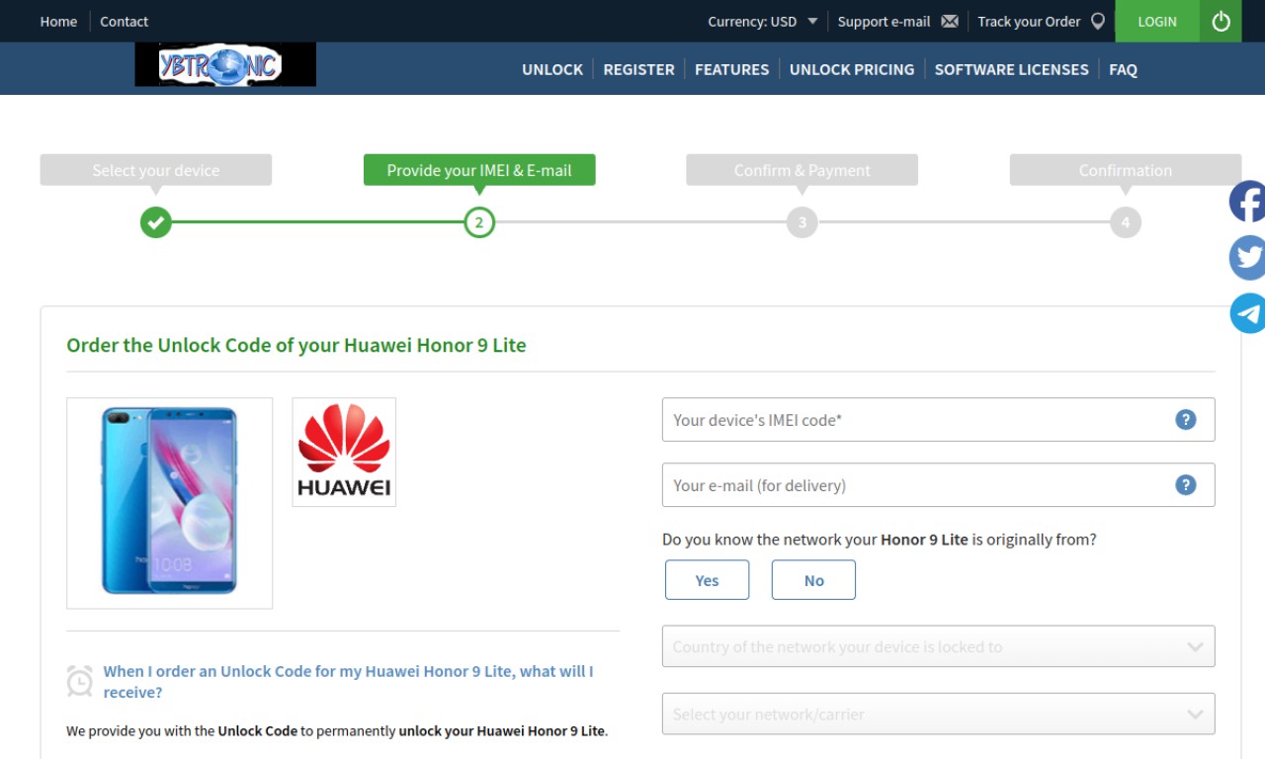Click the YBTRONIC logo
Screen dimensions: 1265x759
[x=225, y=64]
